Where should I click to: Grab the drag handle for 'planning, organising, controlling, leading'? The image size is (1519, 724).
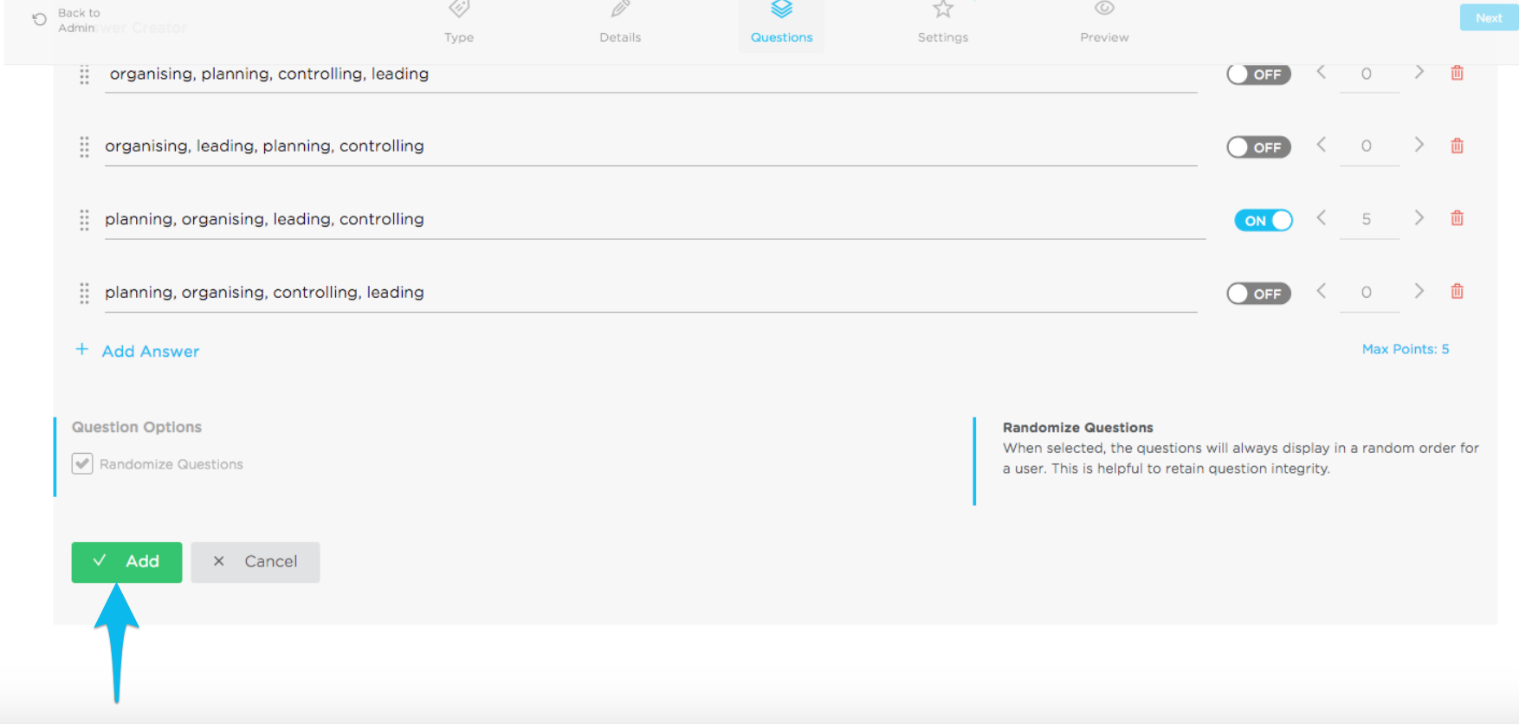coord(84,293)
